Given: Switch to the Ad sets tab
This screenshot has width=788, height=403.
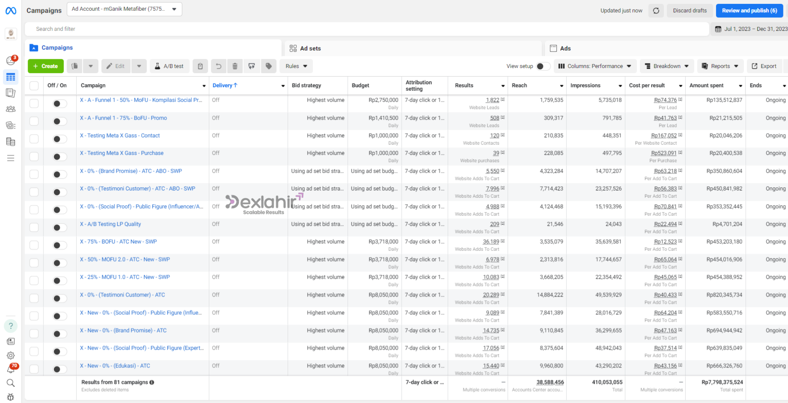Looking at the screenshot, I should 310,48.
